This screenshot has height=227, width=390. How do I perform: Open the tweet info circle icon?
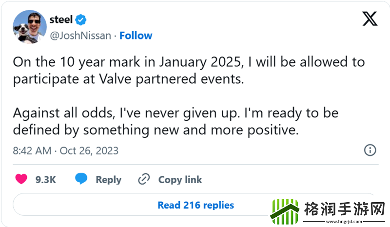(x=370, y=150)
